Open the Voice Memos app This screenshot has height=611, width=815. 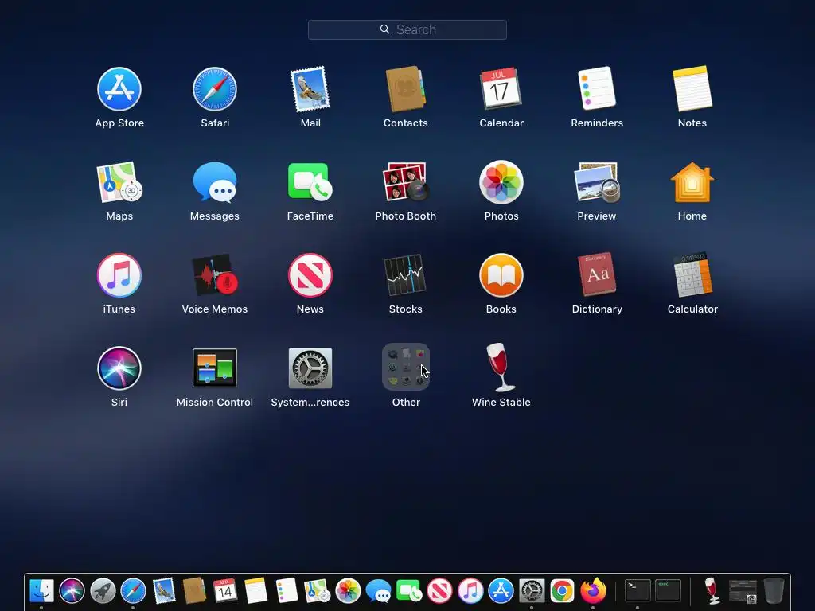[x=215, y=274]
